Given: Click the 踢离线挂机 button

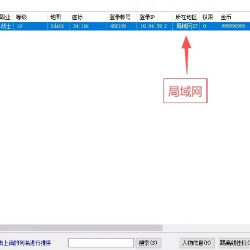Looking at the screenshot, I should (x=234, y=243).
